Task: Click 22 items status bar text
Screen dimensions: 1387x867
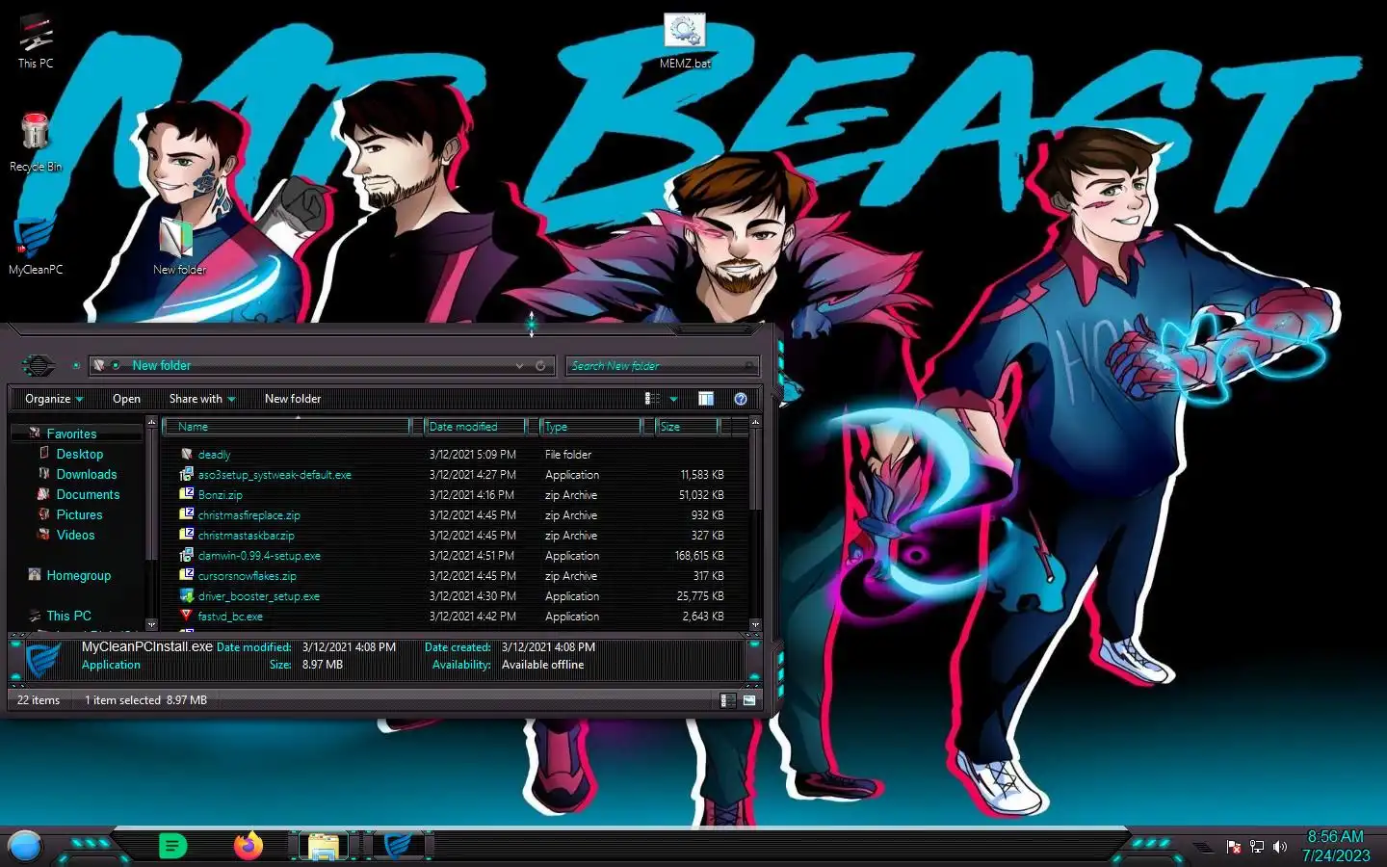Action: 39,700
